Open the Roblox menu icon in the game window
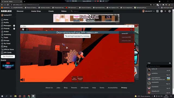 (x=23, y=29)
